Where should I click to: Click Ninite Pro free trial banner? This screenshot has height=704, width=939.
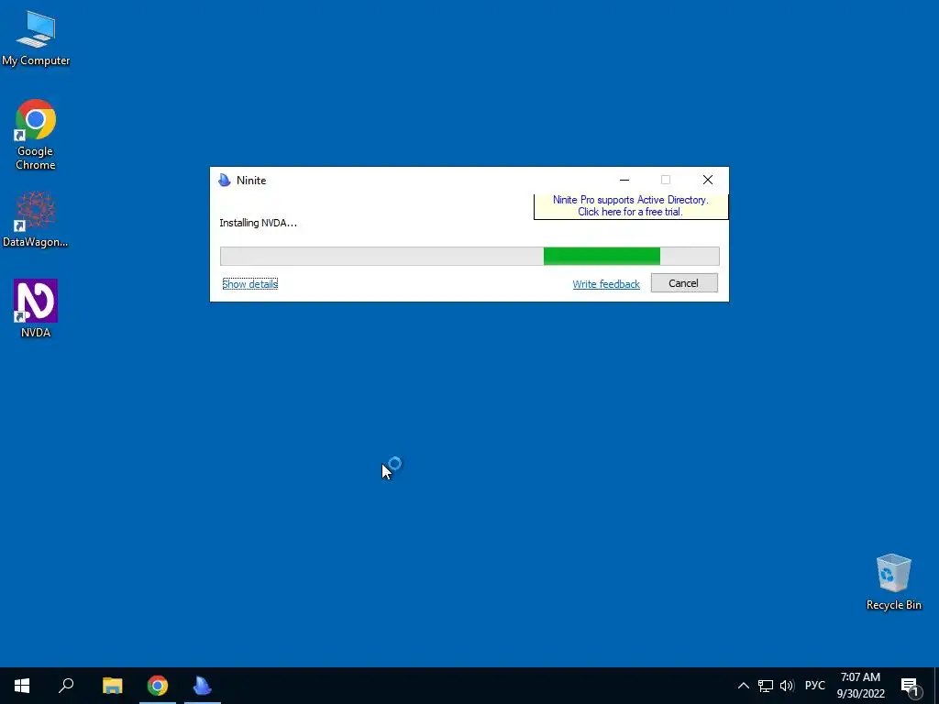(631, 206)
